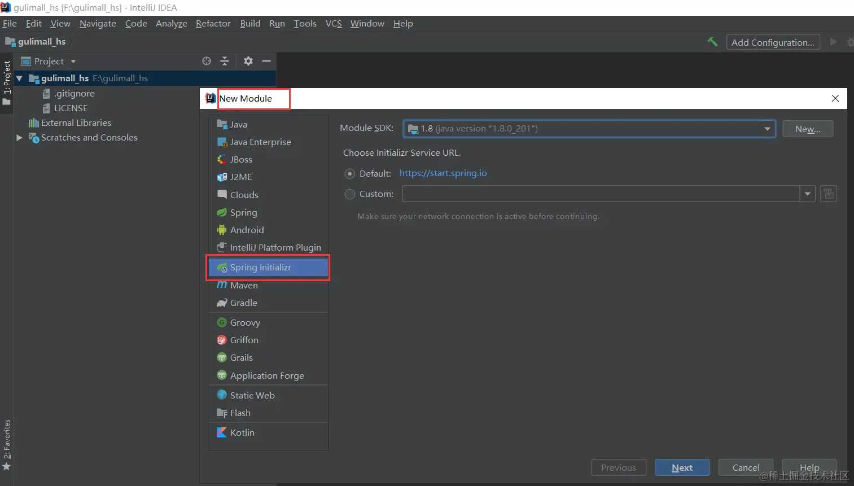Hide the Project panel with the minus icon
Screen dimensions: 854x486
click(266, 61)
